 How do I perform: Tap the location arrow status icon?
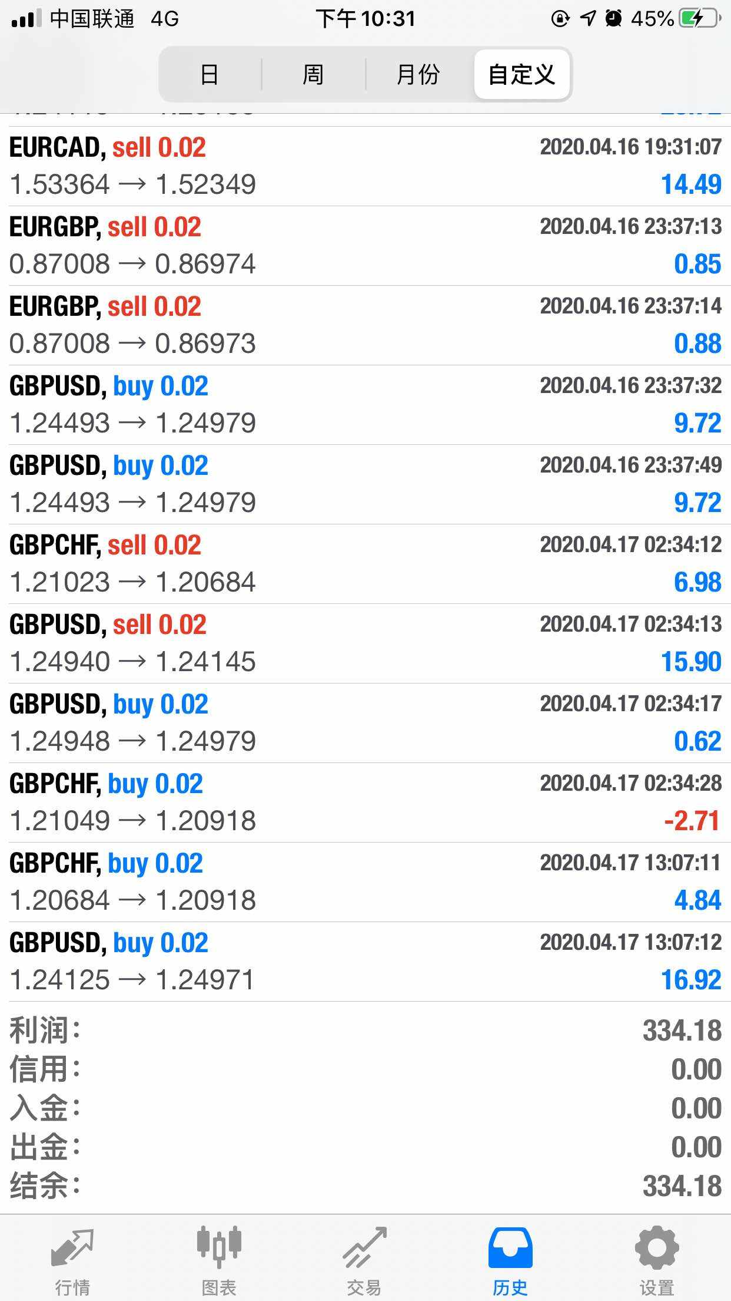(588, 19)
